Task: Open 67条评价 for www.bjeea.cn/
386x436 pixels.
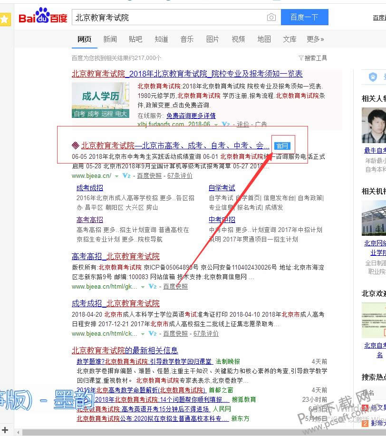Action: coord(180,176)
